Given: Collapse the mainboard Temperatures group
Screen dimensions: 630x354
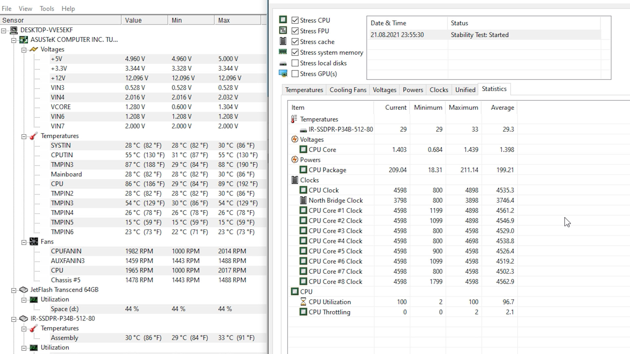Looking at the screenshot, I should click(x=24, y=136).
